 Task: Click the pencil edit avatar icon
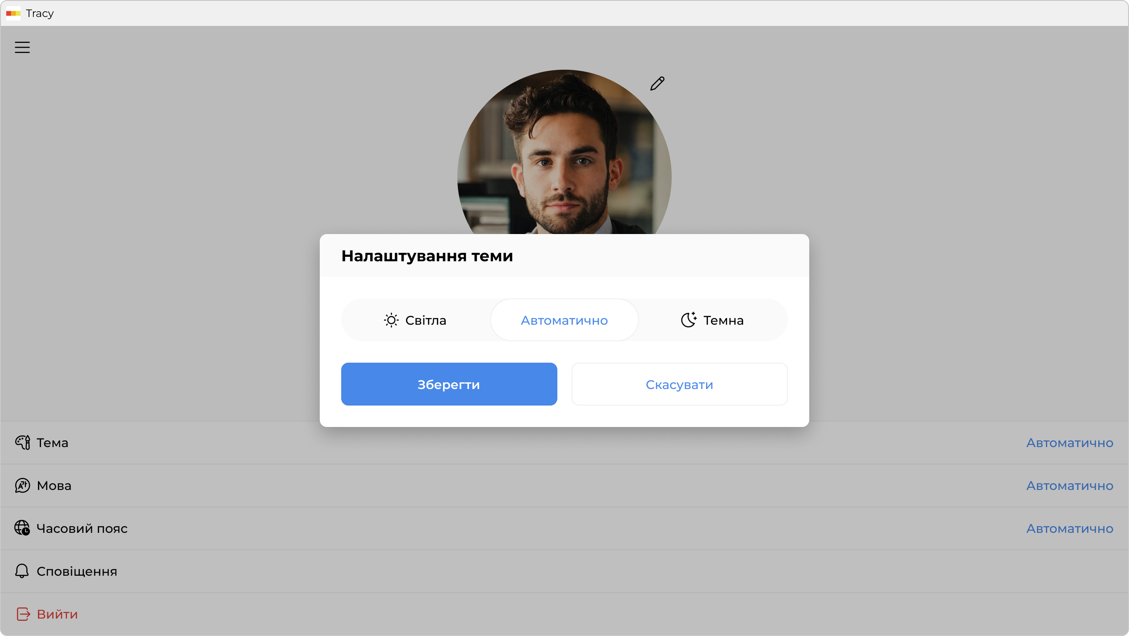pyautogui.click(x=657, y=84)
